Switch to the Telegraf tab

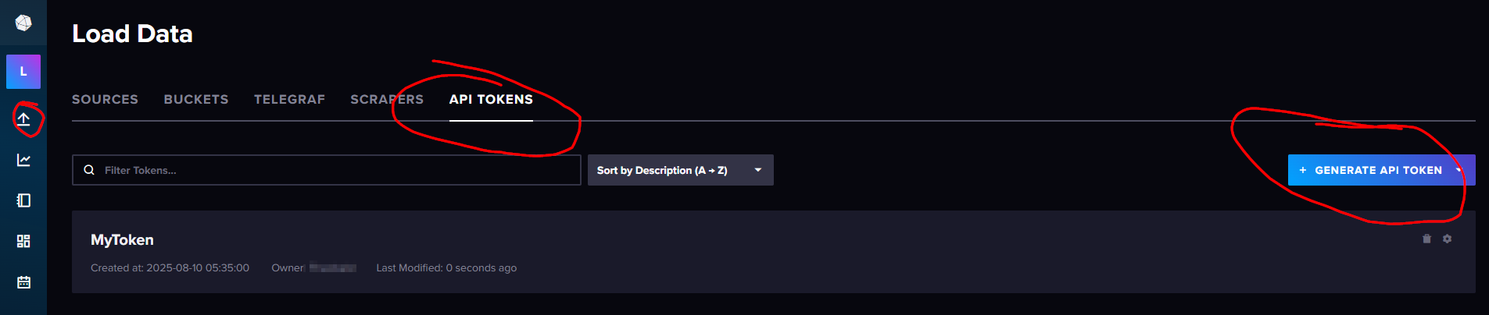289,100
